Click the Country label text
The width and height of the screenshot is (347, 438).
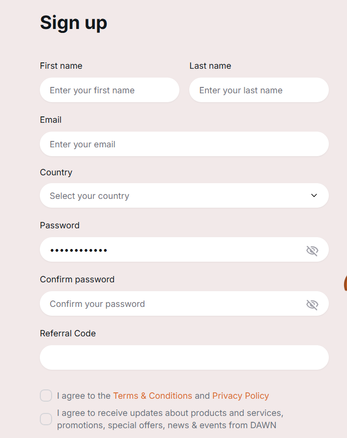click(56, 172)
